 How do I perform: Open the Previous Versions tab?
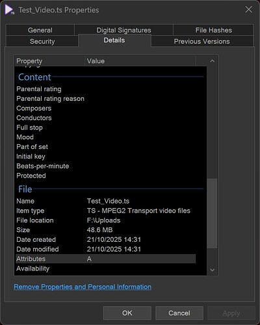point(201,42)
